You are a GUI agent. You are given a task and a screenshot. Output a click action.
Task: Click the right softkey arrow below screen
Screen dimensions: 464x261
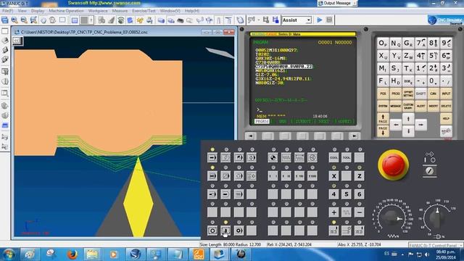(354, 136)
